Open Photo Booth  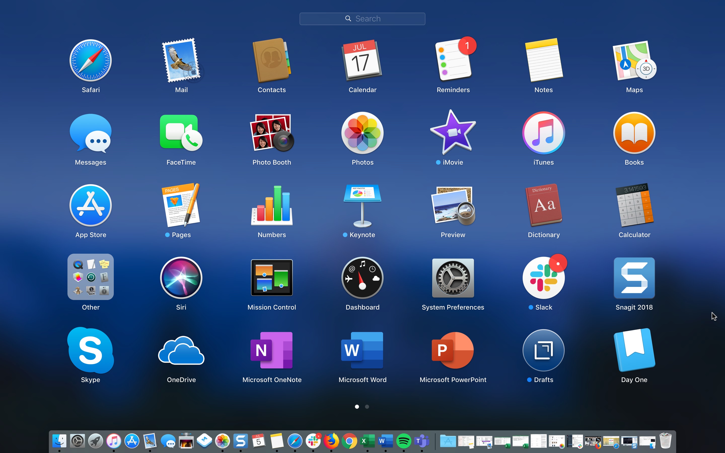[x=272, y=133]
